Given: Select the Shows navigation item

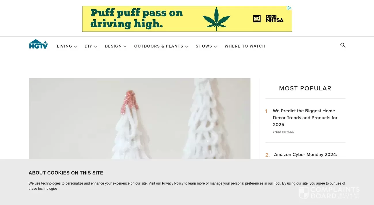Looking at the screenshot, I should coord(204,46).
